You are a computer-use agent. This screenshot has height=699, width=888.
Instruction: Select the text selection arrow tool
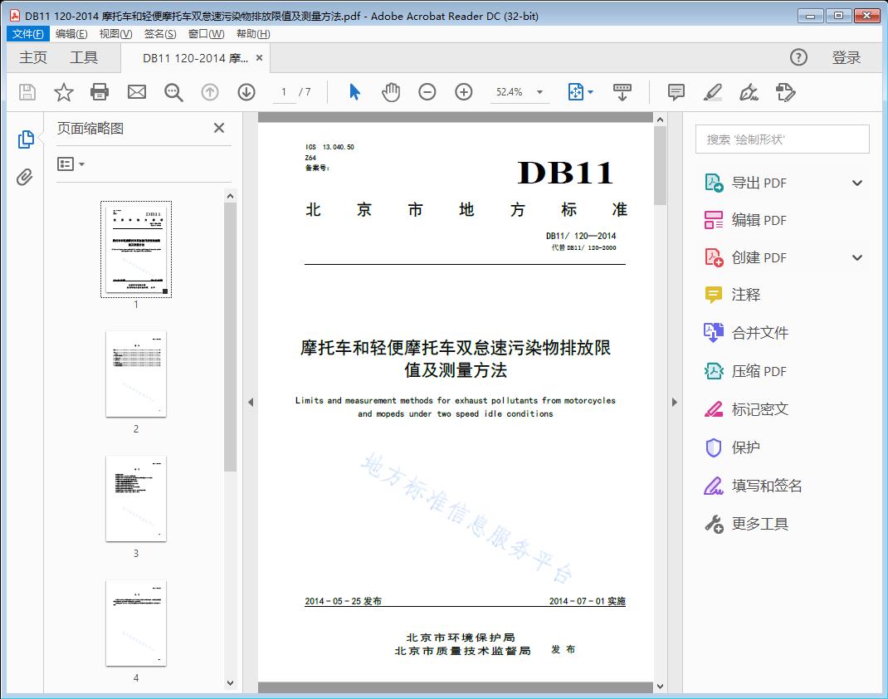click(x=353, y=92)
